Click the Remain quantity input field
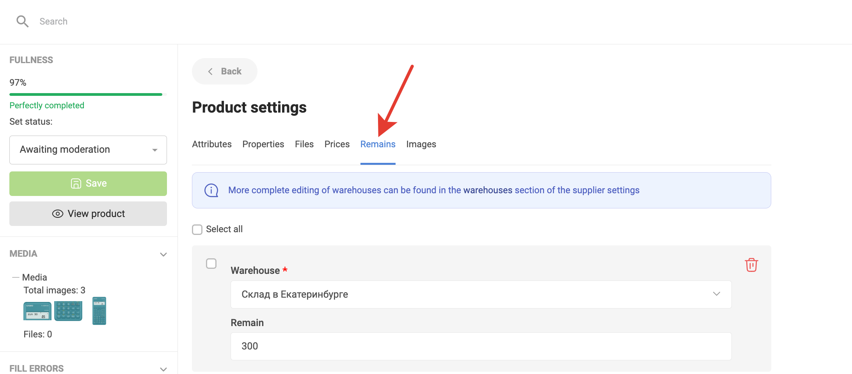852x374 pixels. click(481, 346)
